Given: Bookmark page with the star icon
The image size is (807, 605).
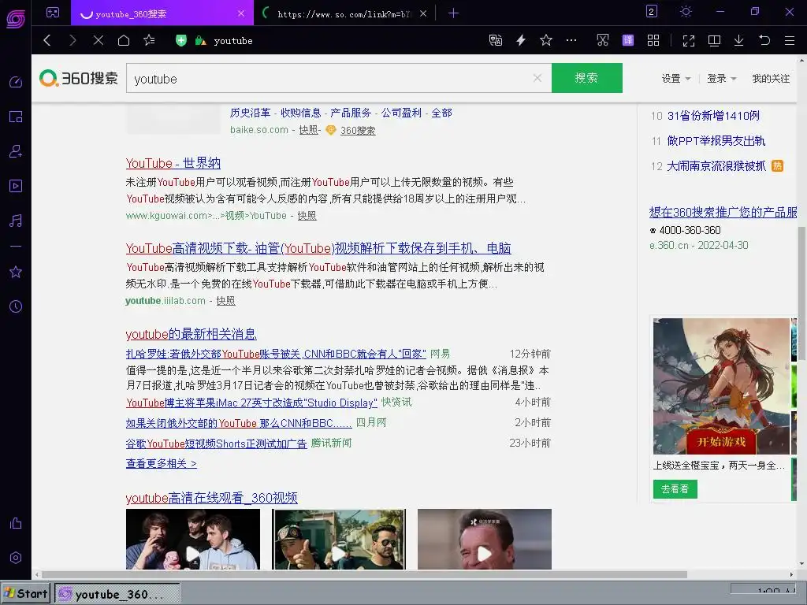Looking at the screenshot, I should [x=546, y=40].
